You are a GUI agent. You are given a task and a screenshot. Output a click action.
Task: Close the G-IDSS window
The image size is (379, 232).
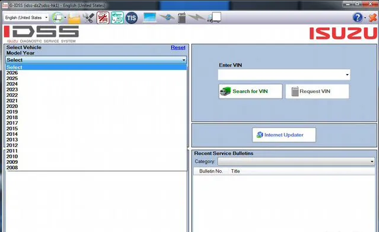[370, 4]
